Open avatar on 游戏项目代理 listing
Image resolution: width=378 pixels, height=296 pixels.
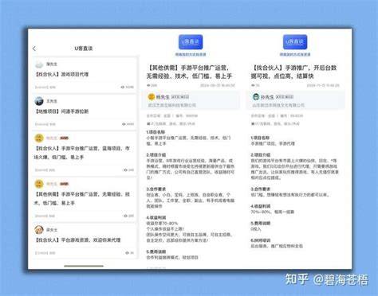tap(39, 64)
